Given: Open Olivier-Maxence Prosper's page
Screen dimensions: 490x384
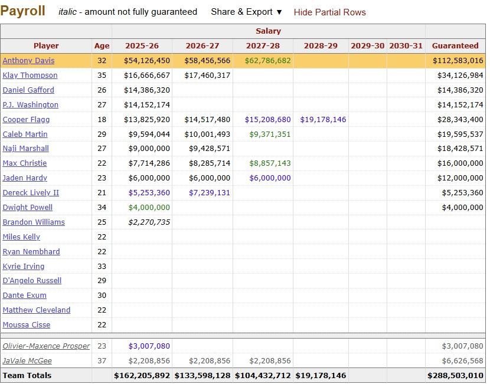Looking at the screenshot, I should pos(46,346).
